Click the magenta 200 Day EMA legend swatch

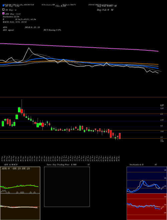tap(3, 14)
